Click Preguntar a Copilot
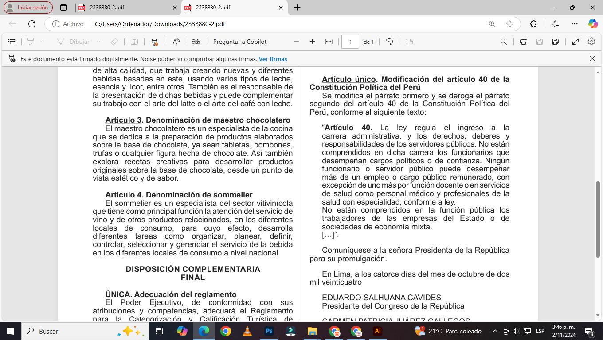This screenshot has height=340, width=603. 240,42
